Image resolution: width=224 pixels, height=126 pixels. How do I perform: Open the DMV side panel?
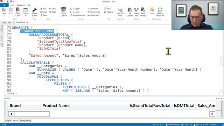(x=2, y=44)
